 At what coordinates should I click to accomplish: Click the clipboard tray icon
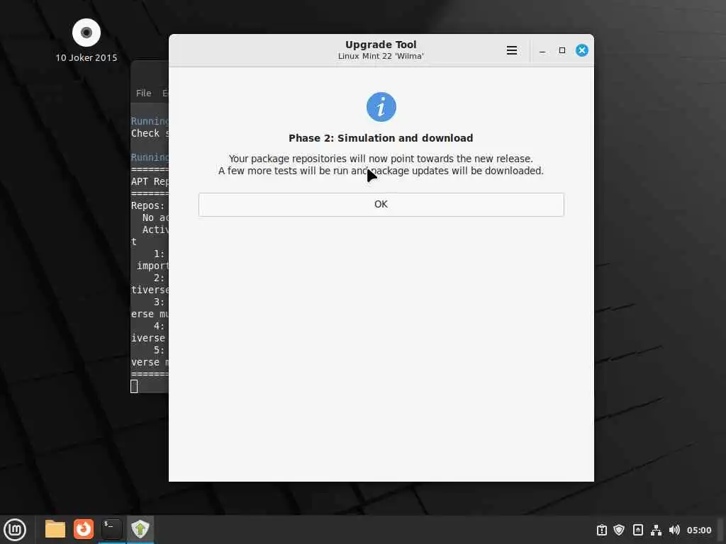click(601, 530)
